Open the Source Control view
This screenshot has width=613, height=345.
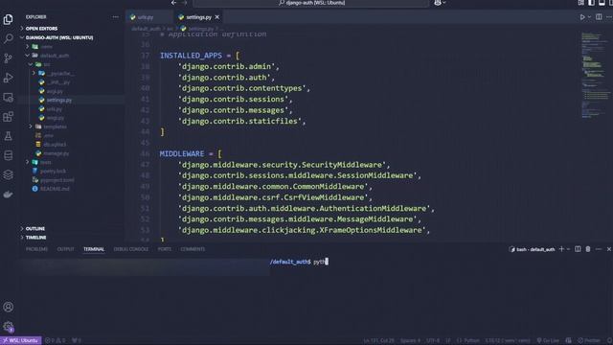8,58
